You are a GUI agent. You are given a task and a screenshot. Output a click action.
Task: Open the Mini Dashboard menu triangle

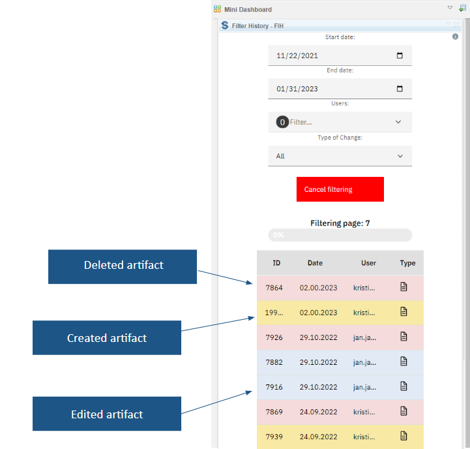450,8
